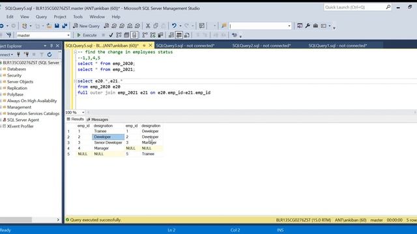The width and height of the screenshot is (417, 234).
Task: Expand the Security tree node
Action: pos(1,75)
